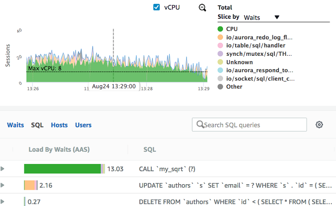The height and width of the screenshot is (206, 336).
Task: Switch to the SQL tab
Action: click(37, 125)
